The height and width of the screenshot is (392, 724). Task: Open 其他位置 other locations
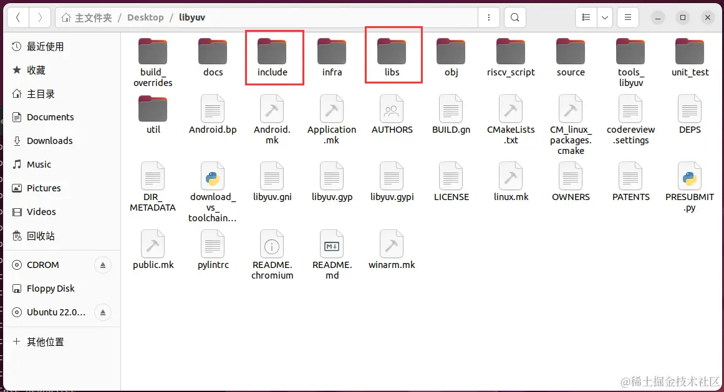[x=62, y=342]
